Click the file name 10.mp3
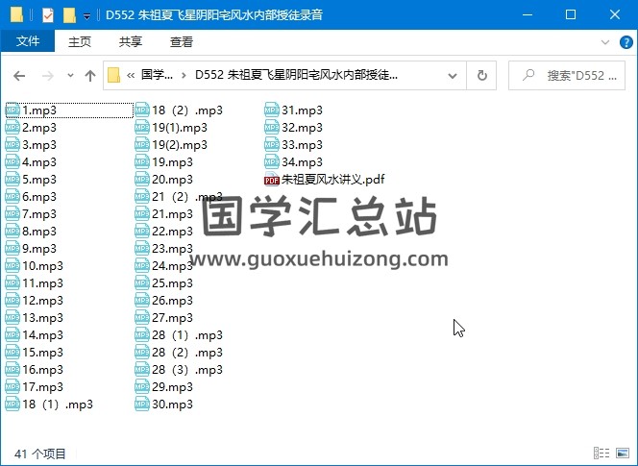 coord(42,266)
